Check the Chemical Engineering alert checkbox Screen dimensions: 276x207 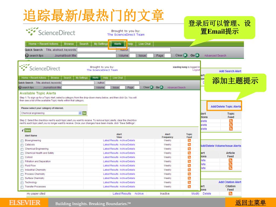coord(22,149)
